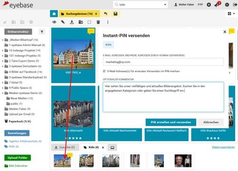This screenshot has height=171, width=238.
Task: Click the Köln Brauhaus Gaffel caption
Action: tap(213, 131)
